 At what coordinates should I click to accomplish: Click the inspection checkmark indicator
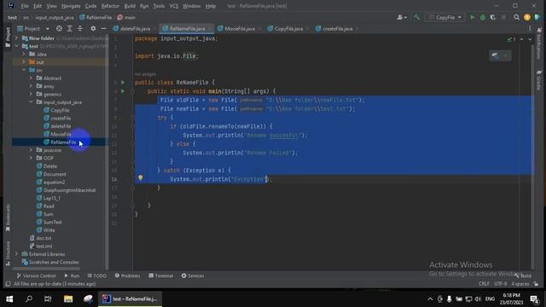click(511, 39)
